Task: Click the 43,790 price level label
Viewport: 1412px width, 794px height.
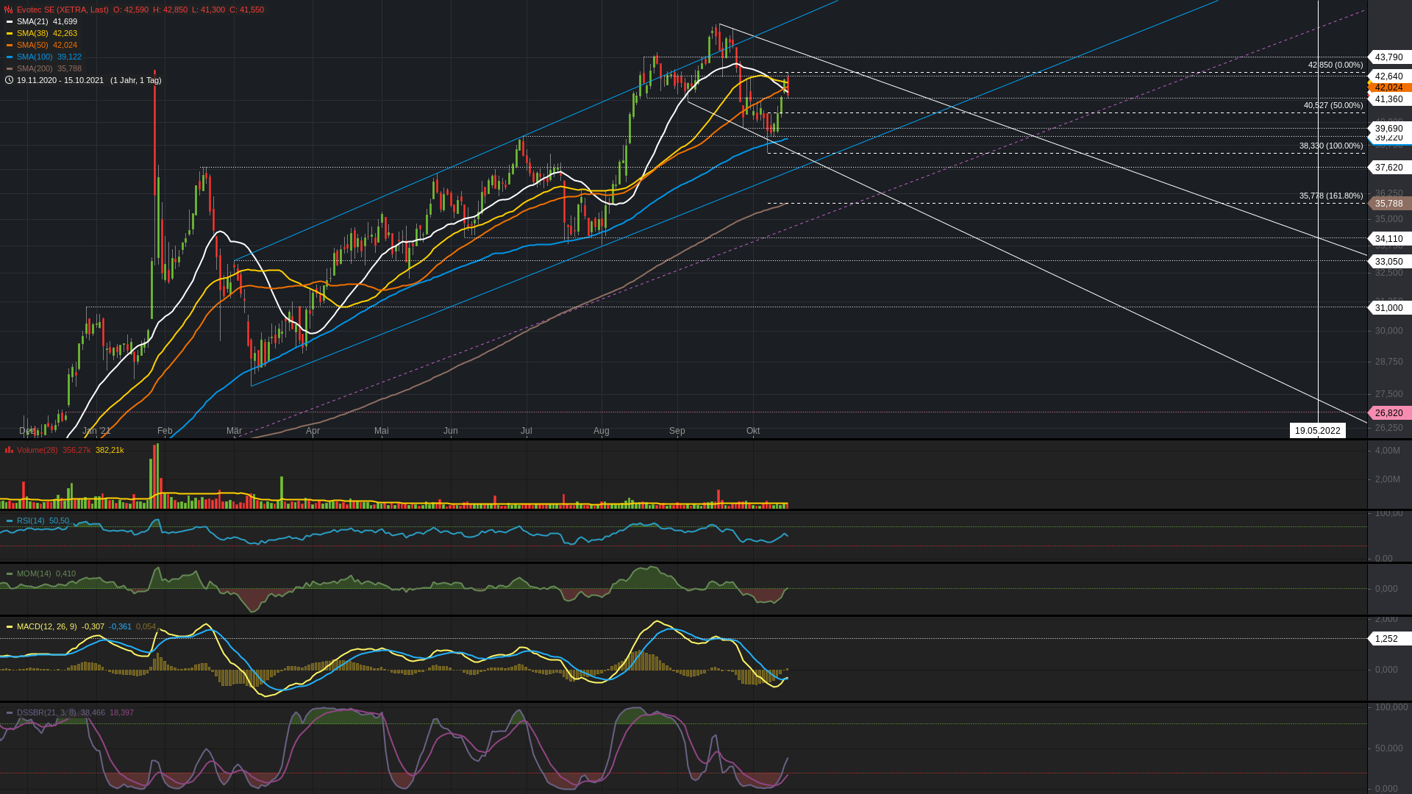Action: click(1388, 57)
